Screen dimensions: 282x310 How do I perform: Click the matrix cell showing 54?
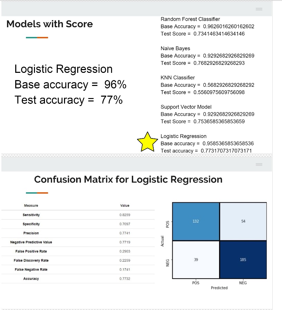pos(243,221)
